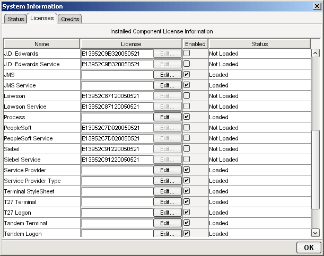Click Edit button for Service Provider license
Viewport: 324px width, 256px height.
(168, 170)
